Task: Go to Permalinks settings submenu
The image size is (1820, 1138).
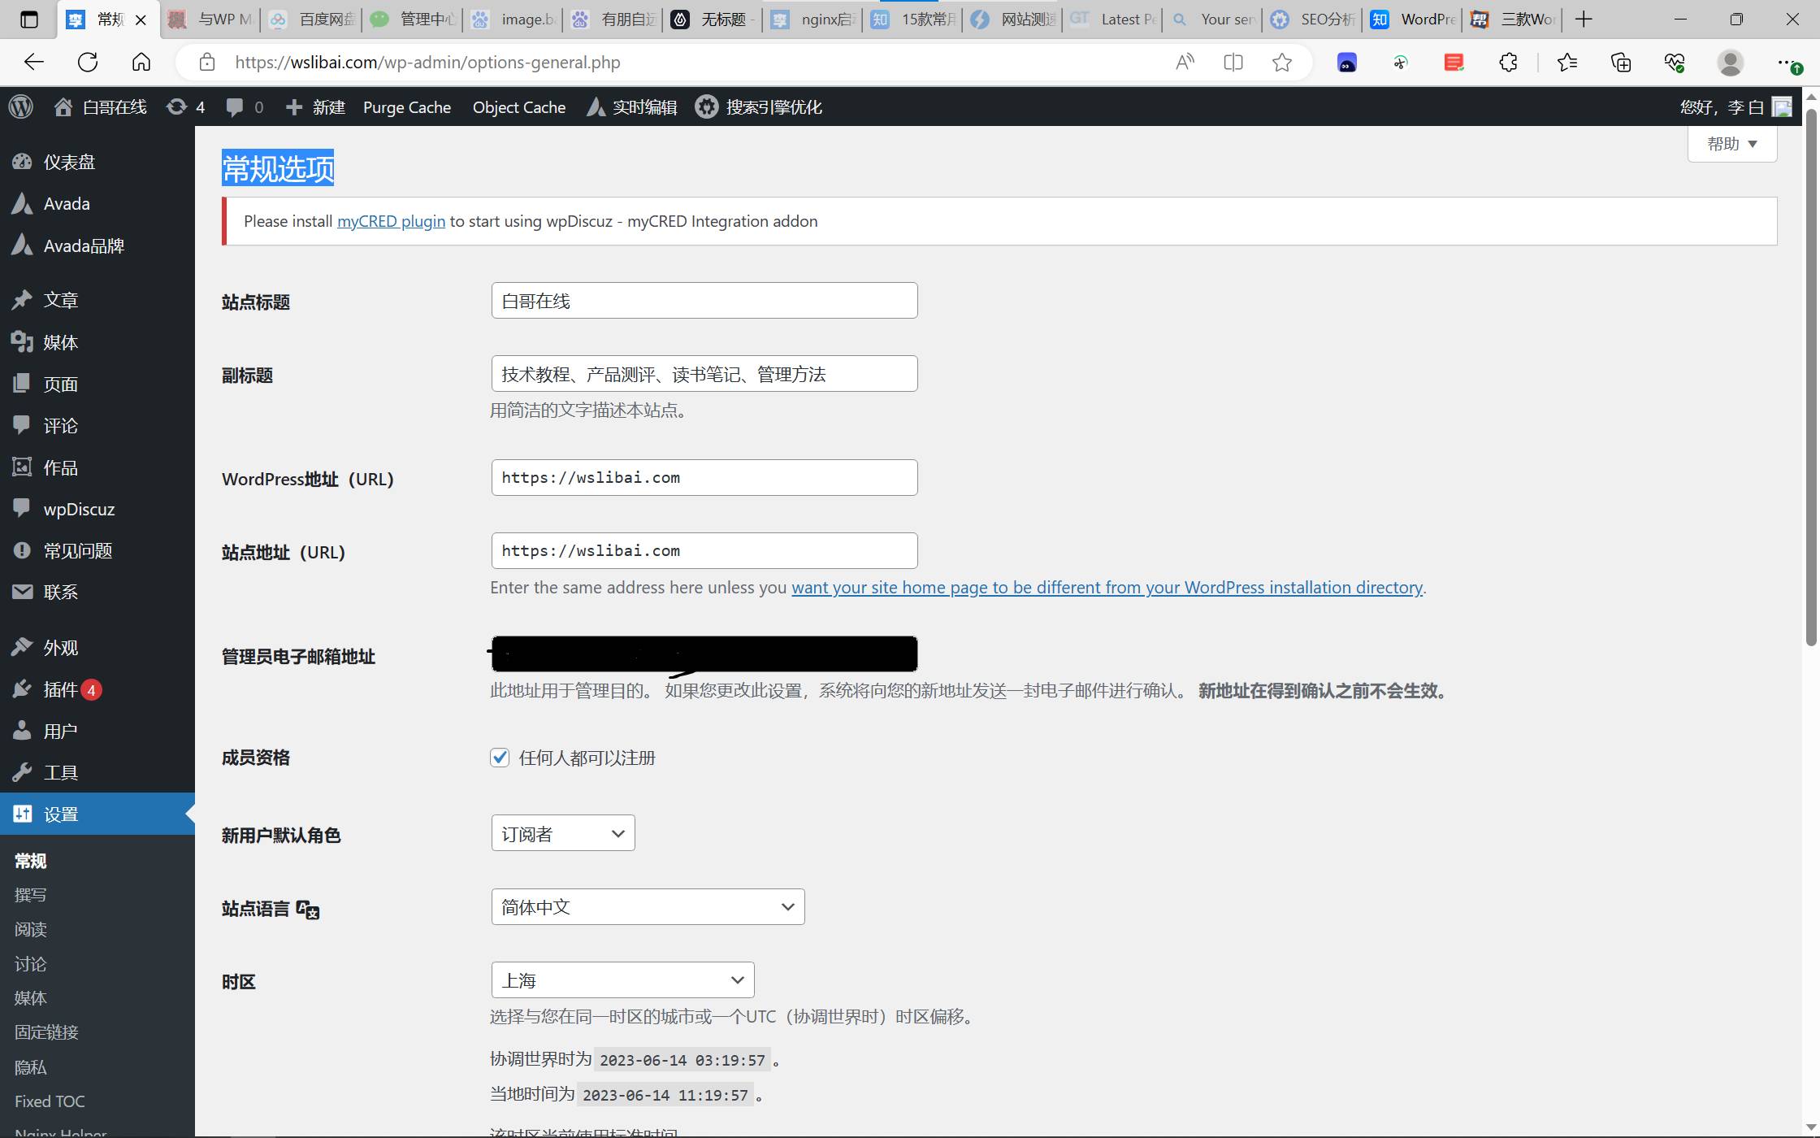Action: (x=46, y=1032)
